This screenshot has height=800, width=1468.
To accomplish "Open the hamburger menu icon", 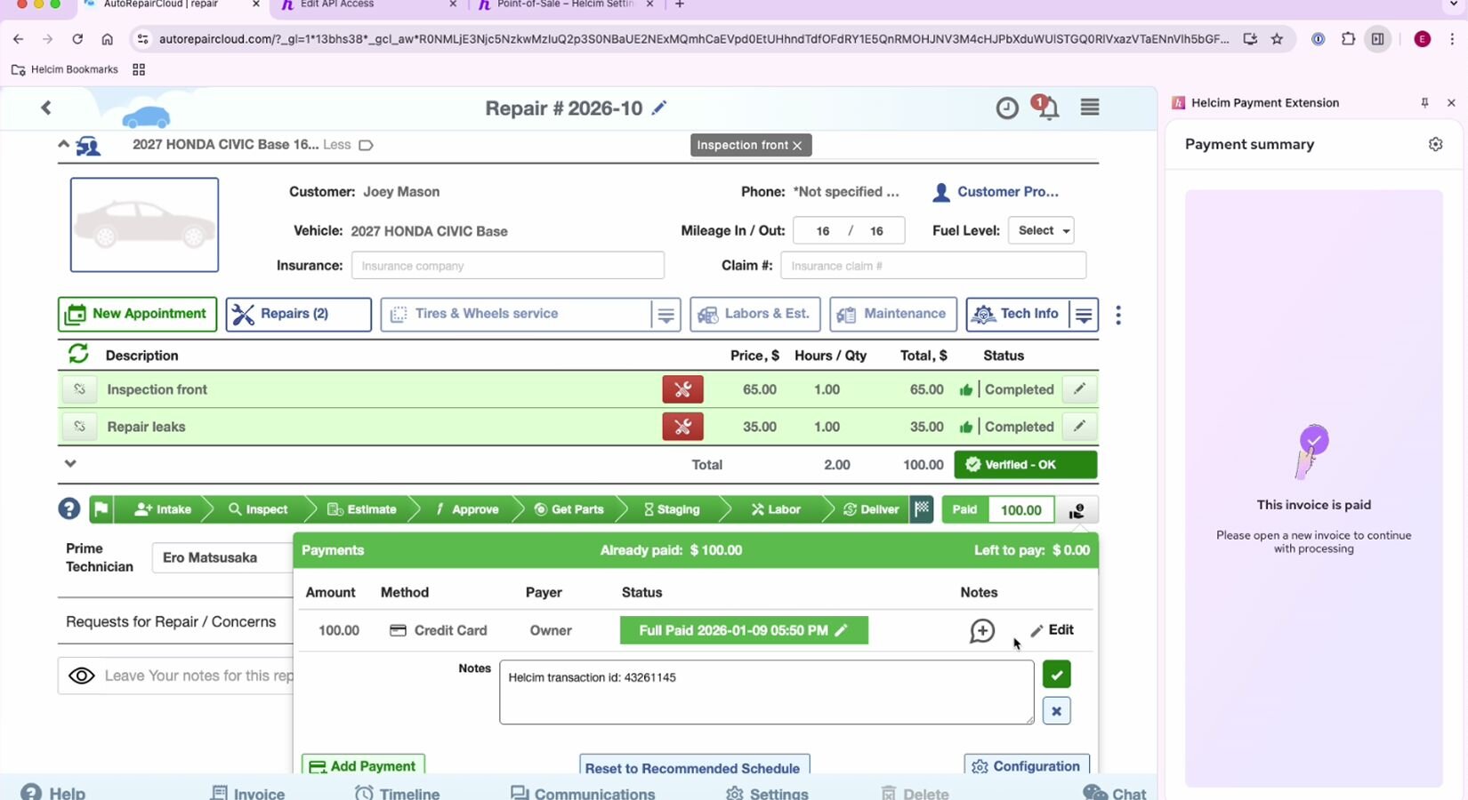I will [x=1090, y=108].
